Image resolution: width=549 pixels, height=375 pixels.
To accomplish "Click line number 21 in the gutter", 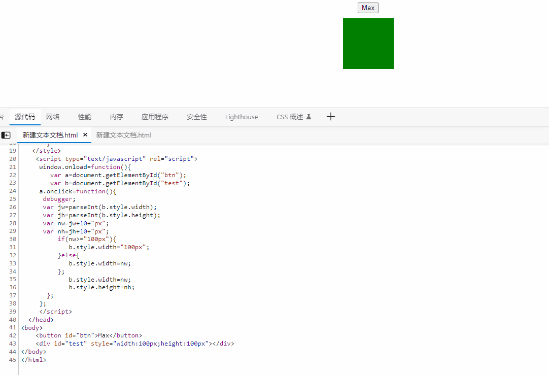I will click(13, 167).
